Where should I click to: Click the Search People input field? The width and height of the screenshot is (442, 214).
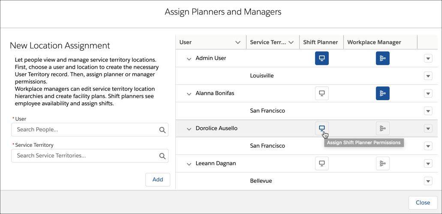click(90, 130)
